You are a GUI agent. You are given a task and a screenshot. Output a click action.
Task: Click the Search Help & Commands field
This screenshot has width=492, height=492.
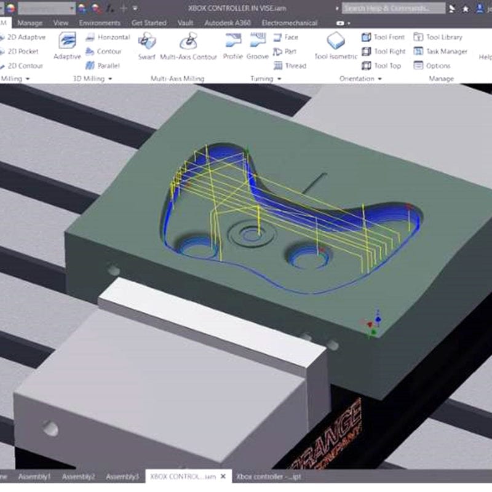click(x=393, y=8)
